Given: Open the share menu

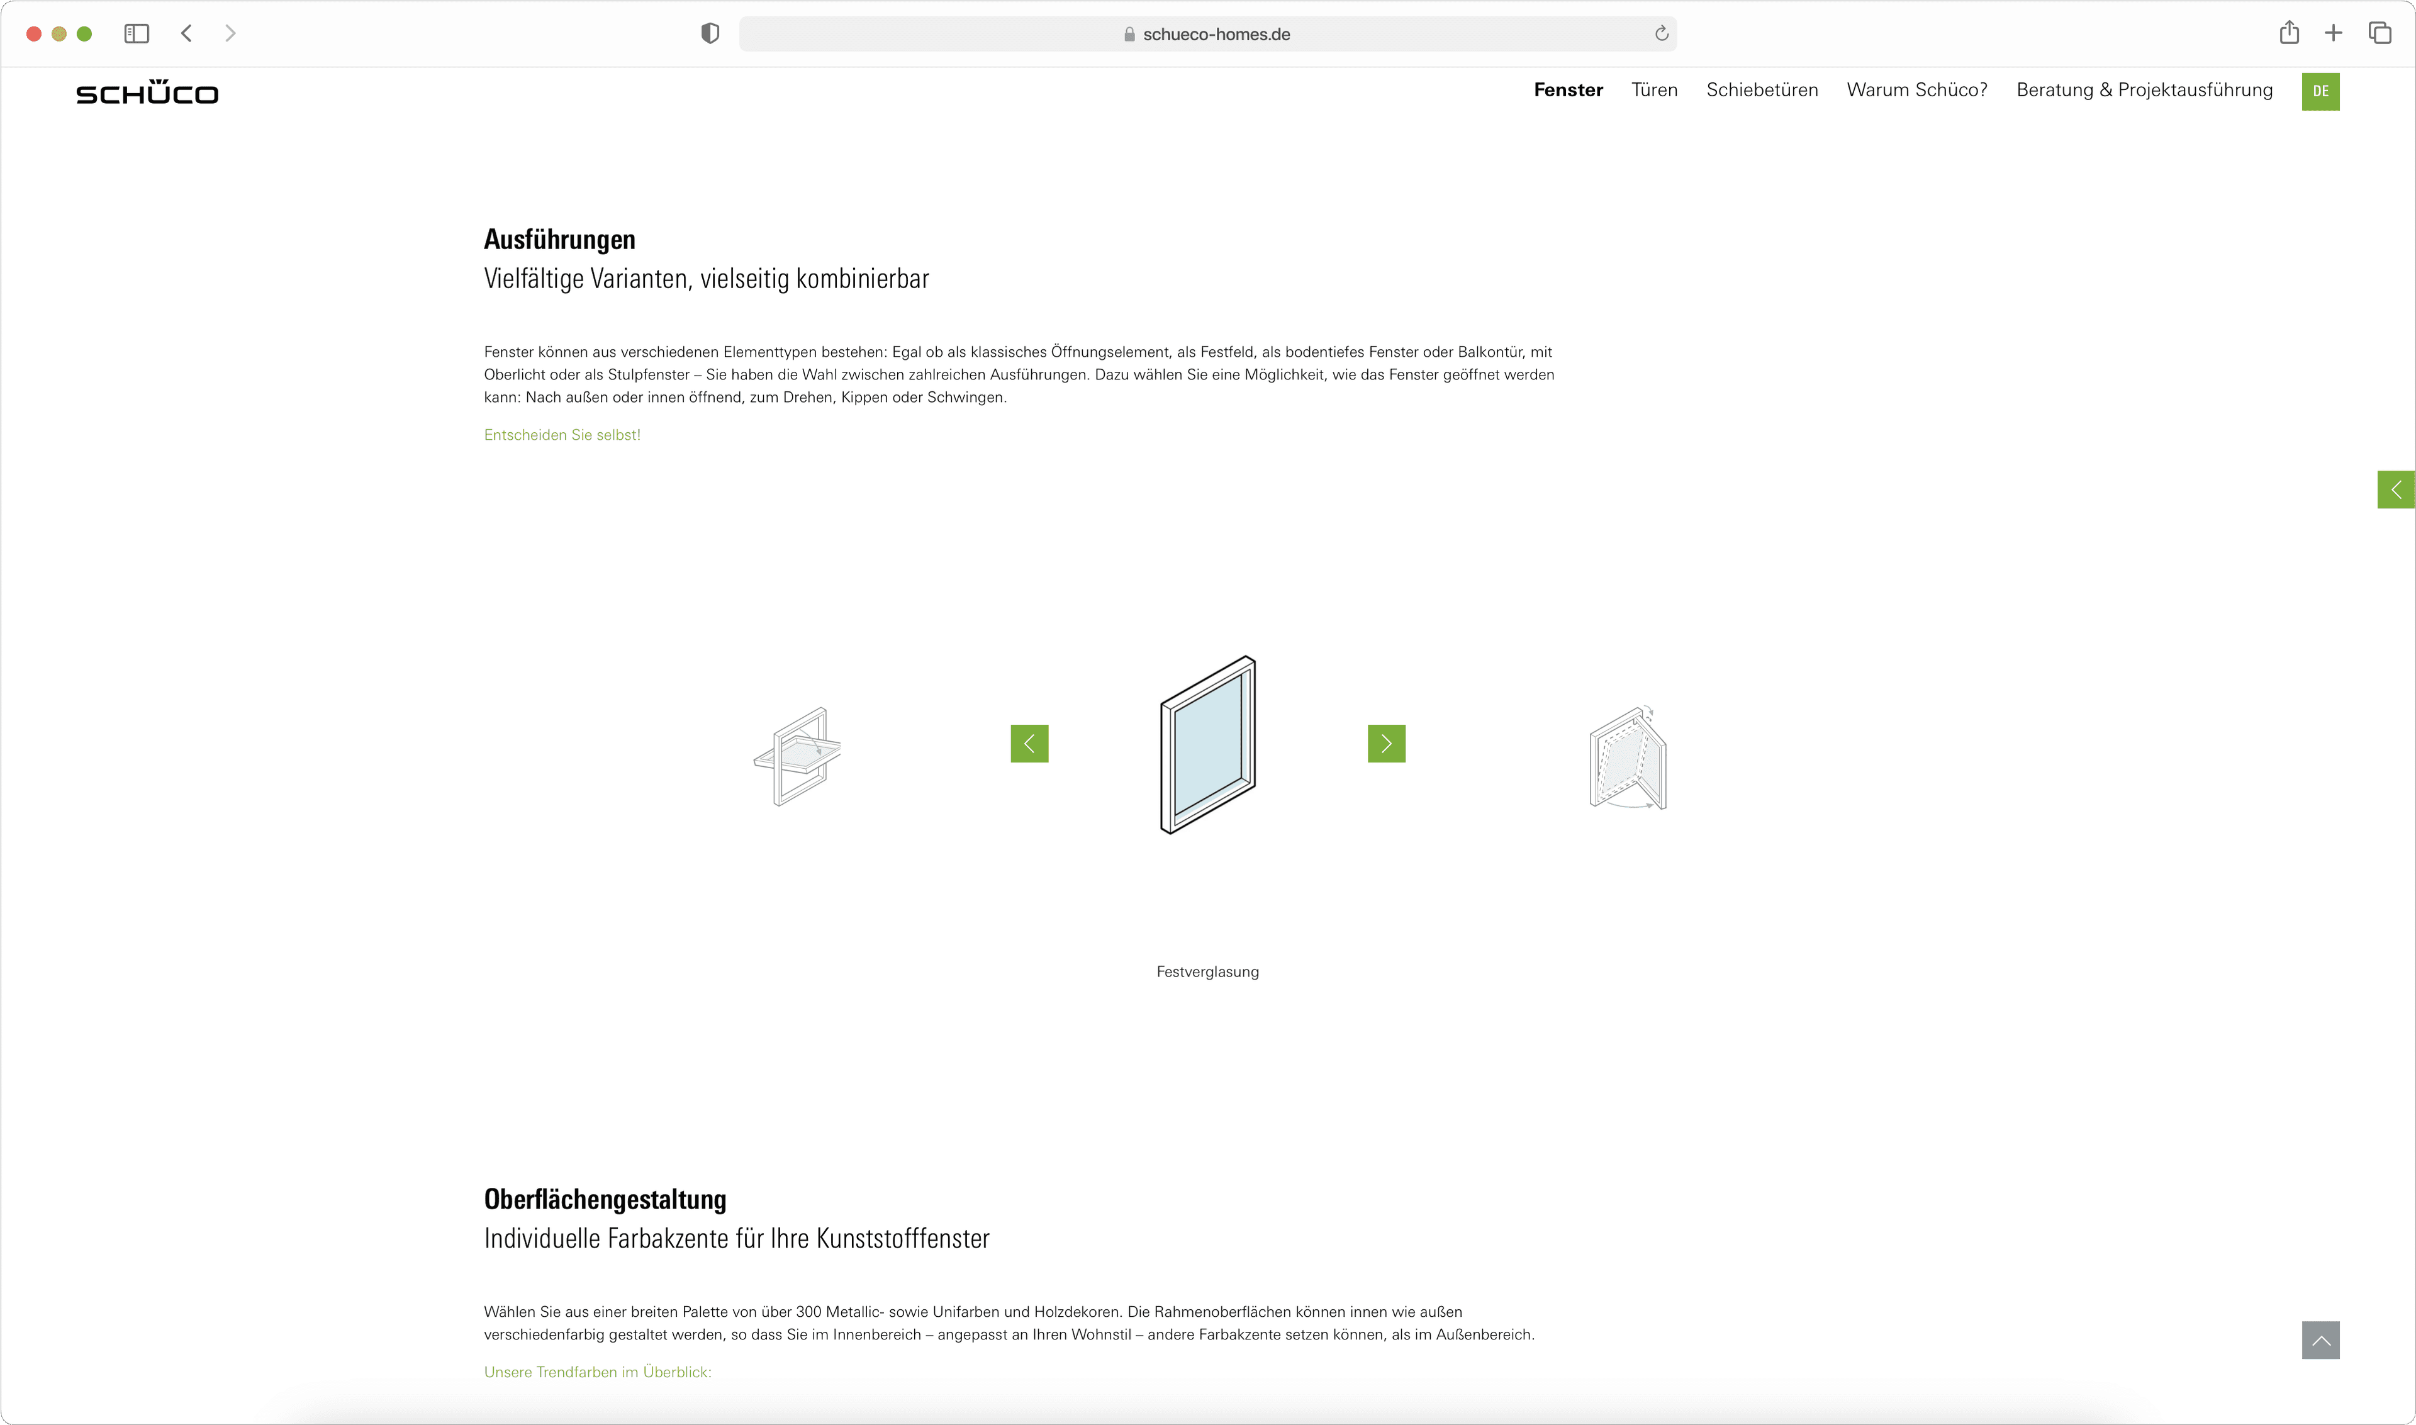Looking at the screenshot, I should [x=2288, y=33].
